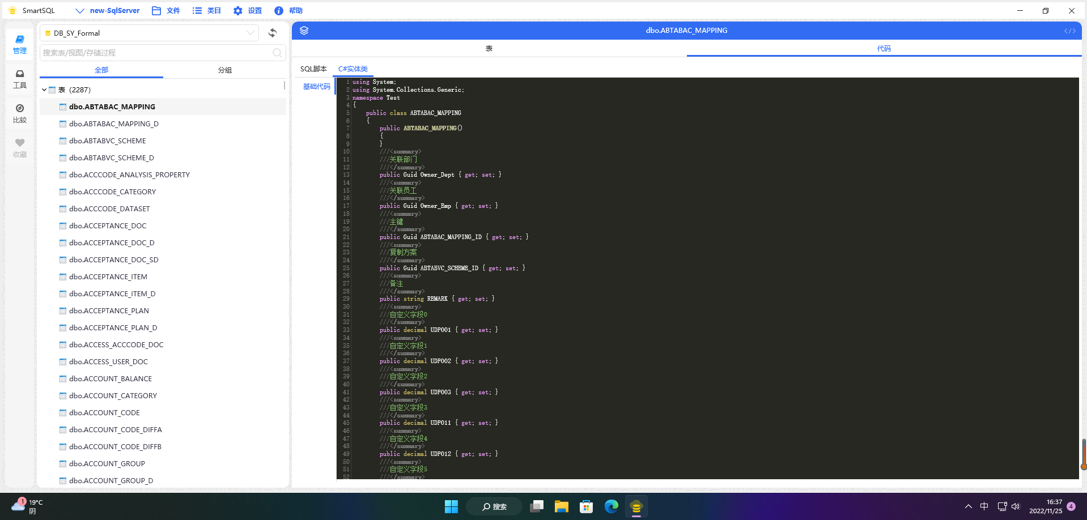Click the table list scrollbar
Viewport: 1087px width, 520px height.
coord(284,86)
